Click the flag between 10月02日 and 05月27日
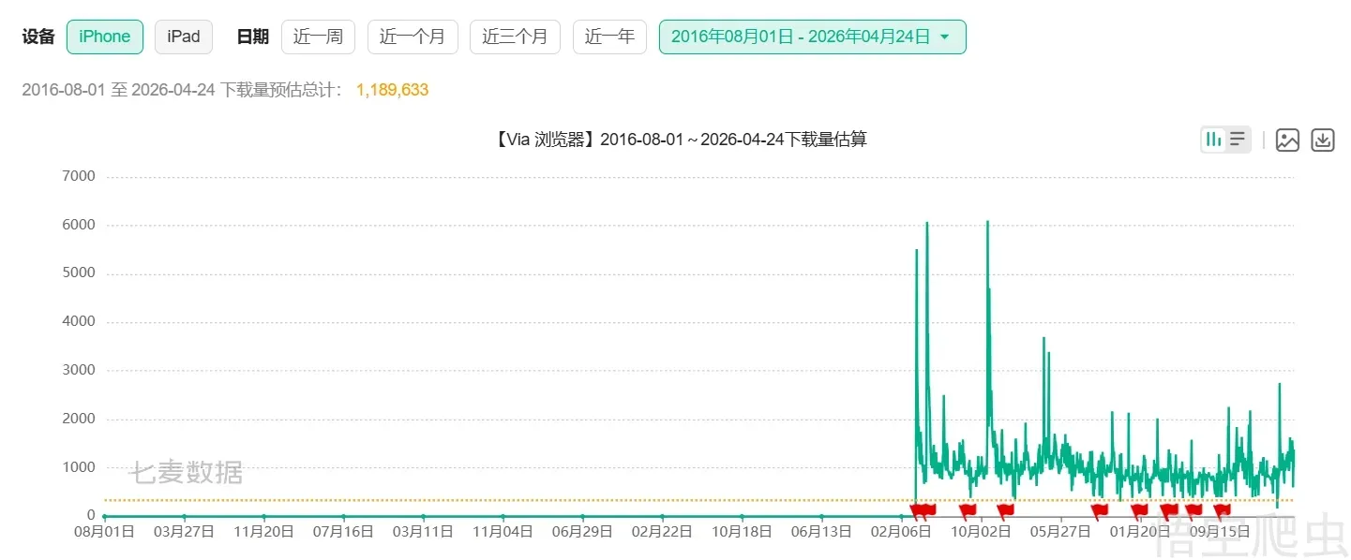The height and width of the screenshot is (560, 1351). (x=1005, y=511)
